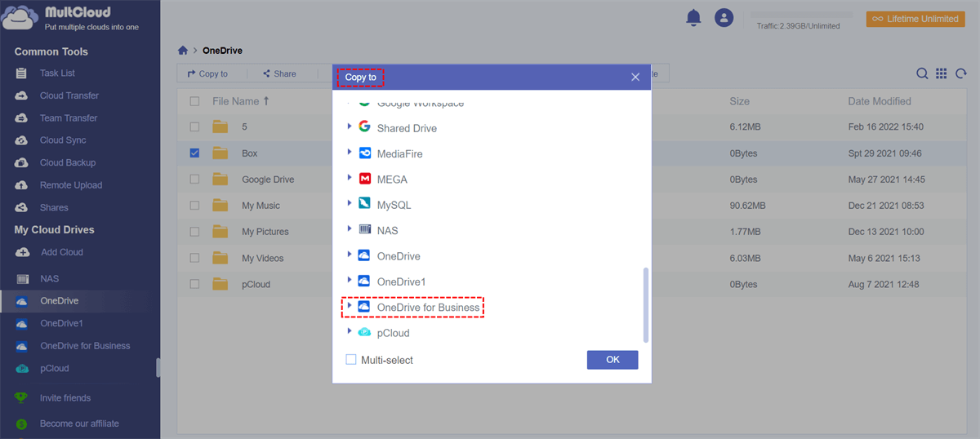Viewport: 980px width, 439px height.
Task: Select the MySQL icon in dialog
Action: point(364,204)
